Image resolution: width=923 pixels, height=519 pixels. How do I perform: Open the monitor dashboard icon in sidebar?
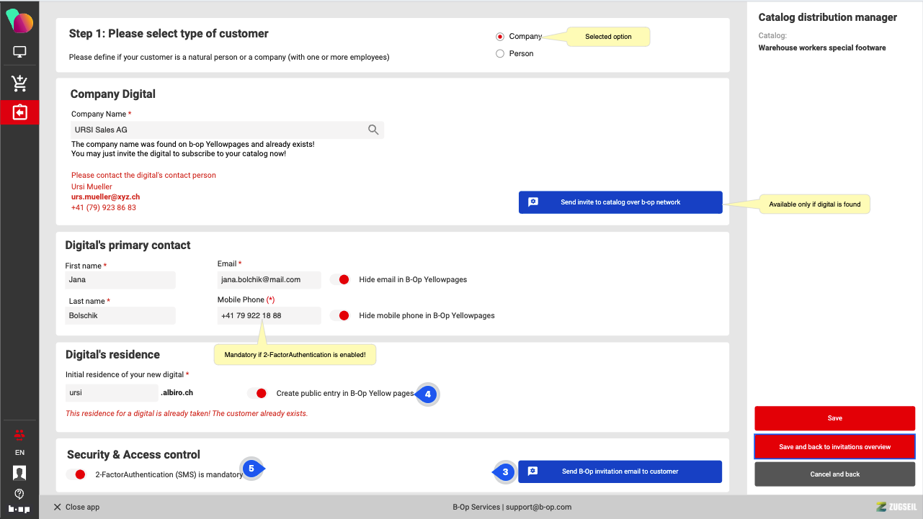(19, 53)
